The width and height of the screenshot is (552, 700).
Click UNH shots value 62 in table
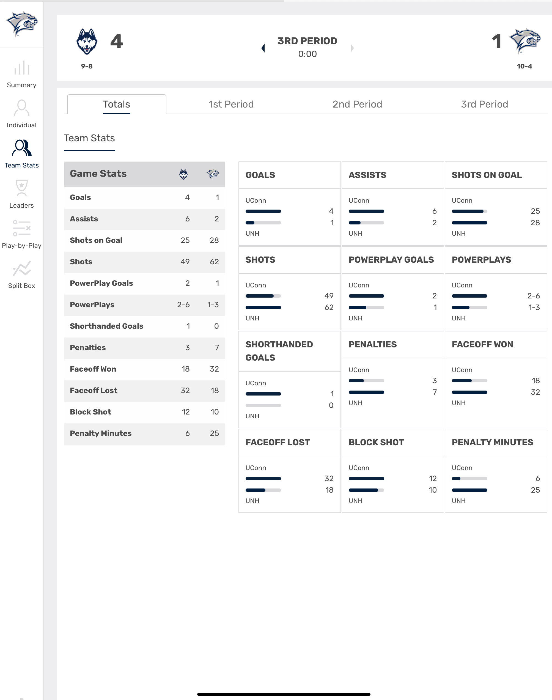214,262
